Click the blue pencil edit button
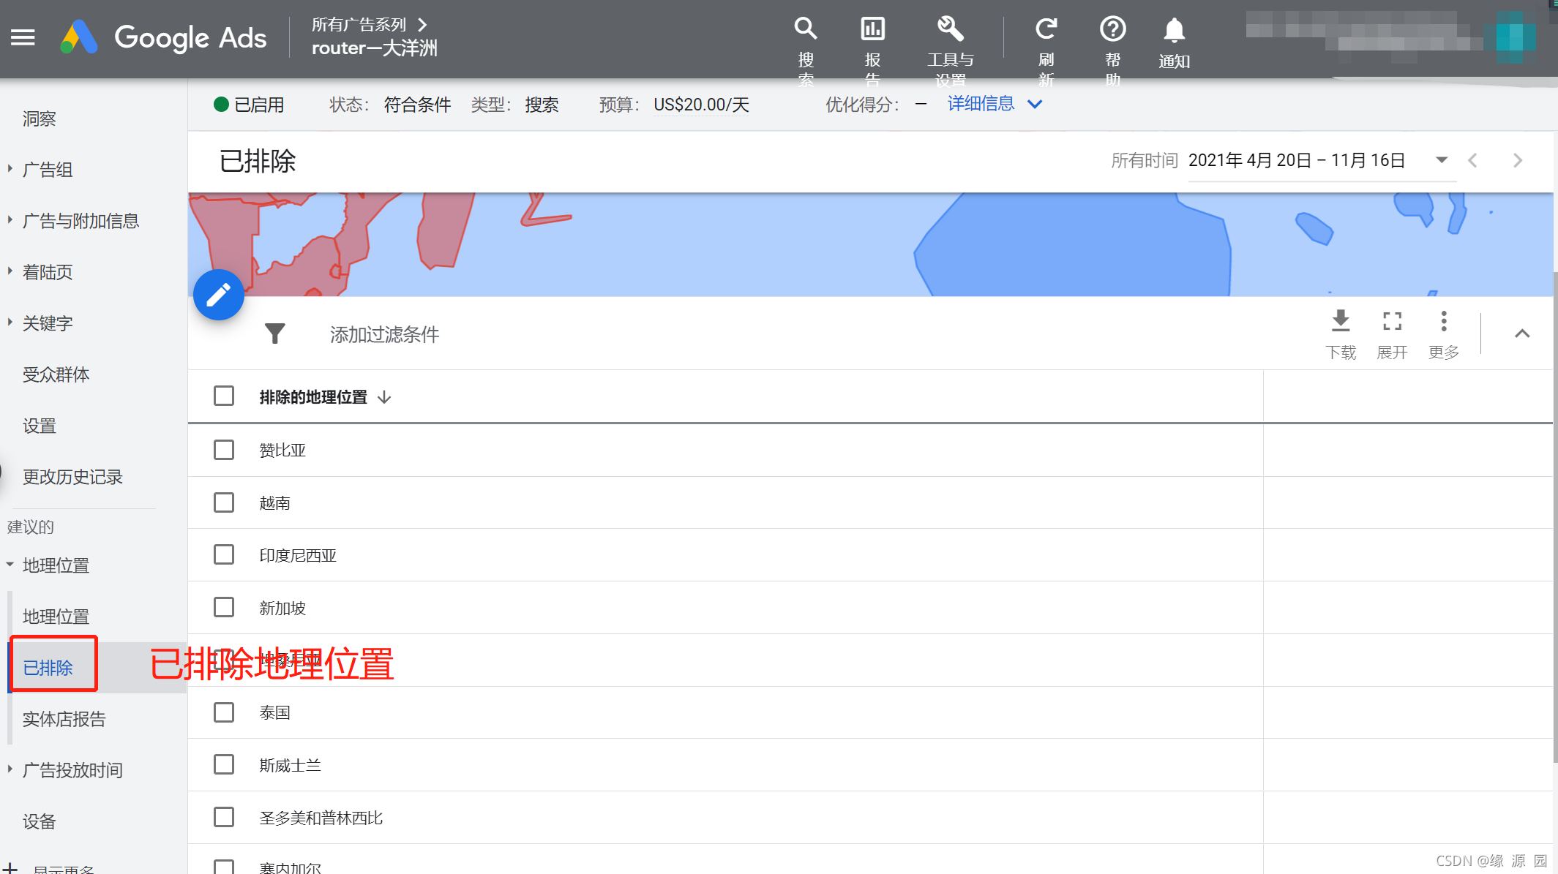Image resolution: width=1558 pixels, height=874 pixels. tap(219, 295)
